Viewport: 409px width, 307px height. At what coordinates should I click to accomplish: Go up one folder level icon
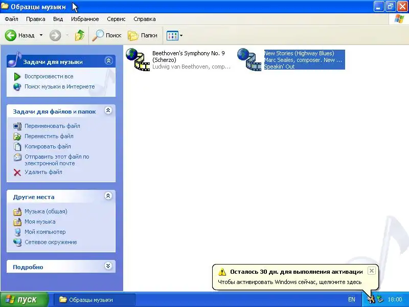[80, 35]
